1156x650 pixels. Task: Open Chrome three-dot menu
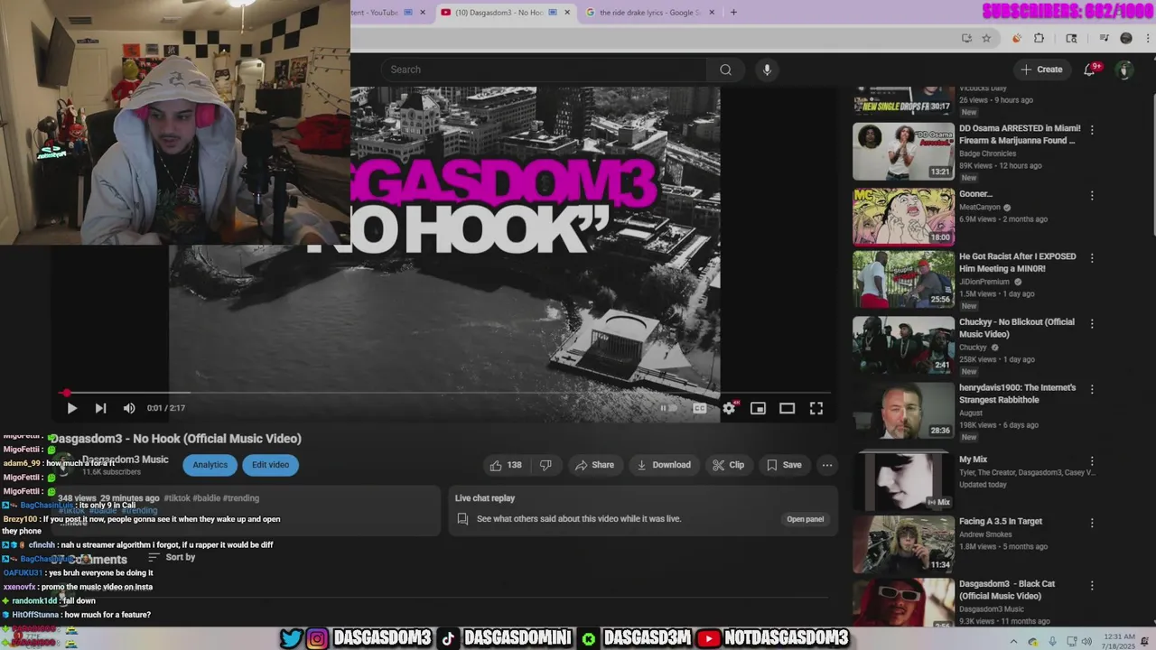point(1146,38)
